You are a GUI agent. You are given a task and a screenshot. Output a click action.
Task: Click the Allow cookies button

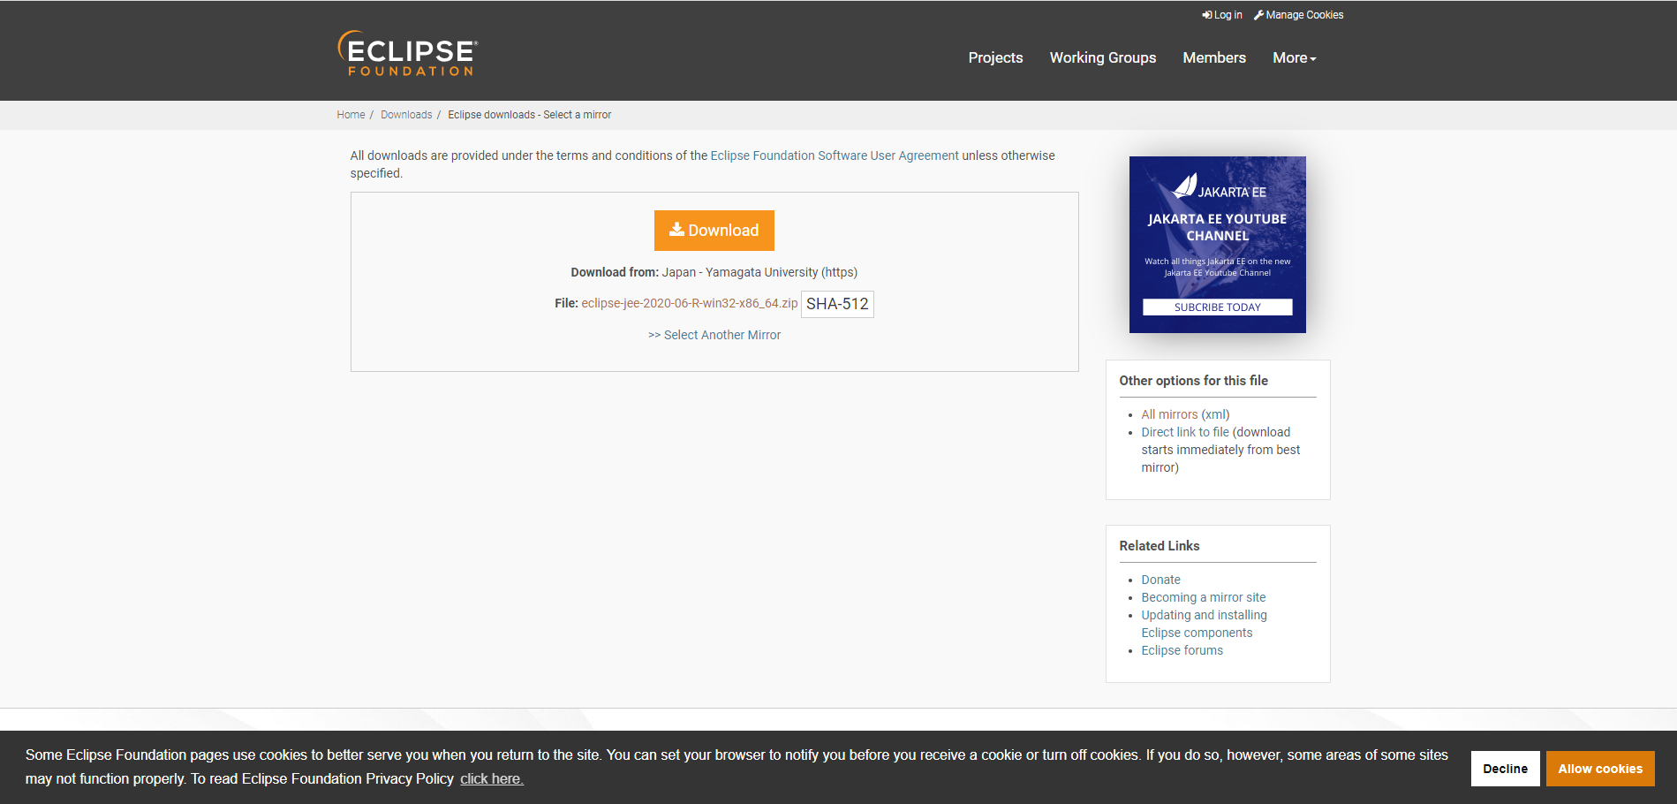(x=1600, y=769)
